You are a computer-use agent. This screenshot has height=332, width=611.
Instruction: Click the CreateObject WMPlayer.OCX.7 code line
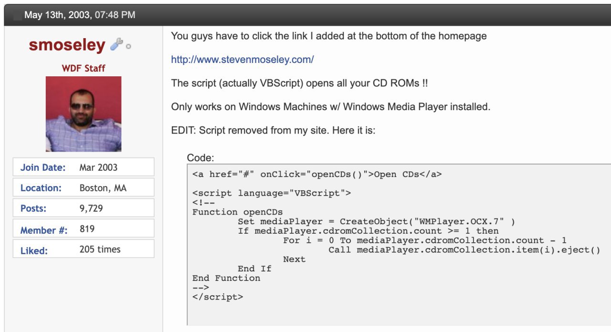coord(377,221)
